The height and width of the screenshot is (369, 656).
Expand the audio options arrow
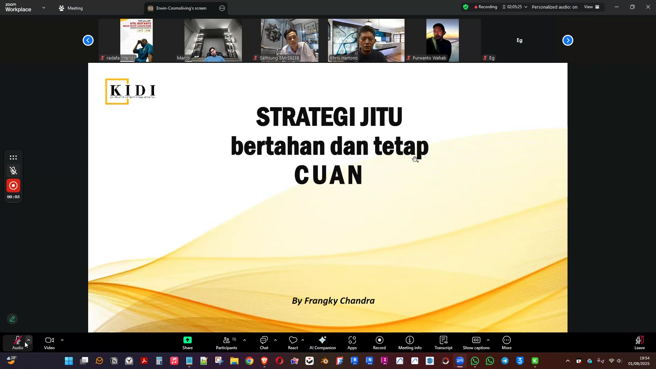tap(29, 340)
